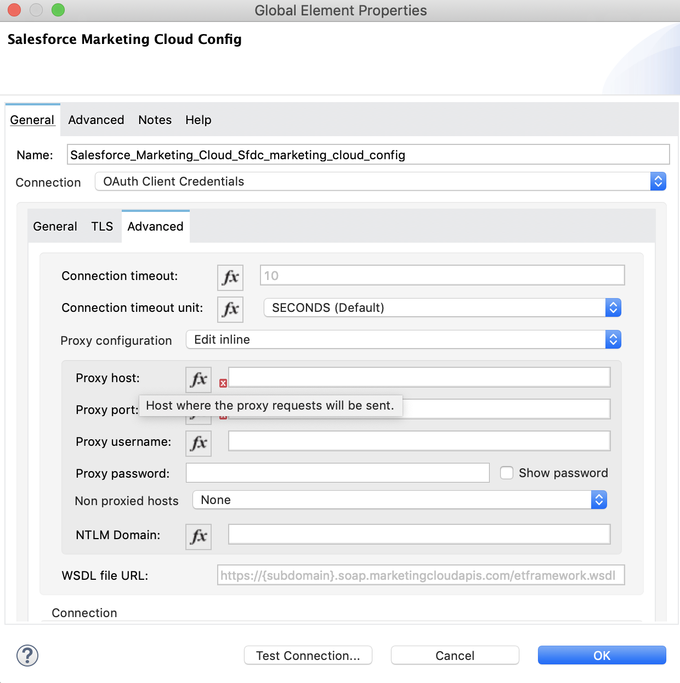Screen dimensions: 680x683
Task: Open the Notes tab
Action: 155,120
